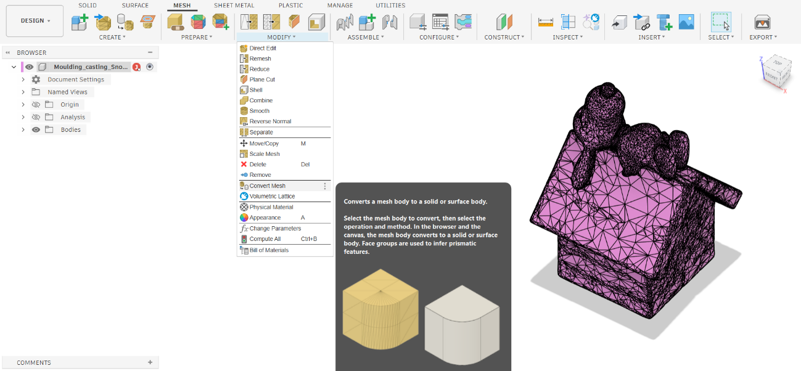Open the configuration table icon
801x371 pixels.
click(x=440, y=22)
